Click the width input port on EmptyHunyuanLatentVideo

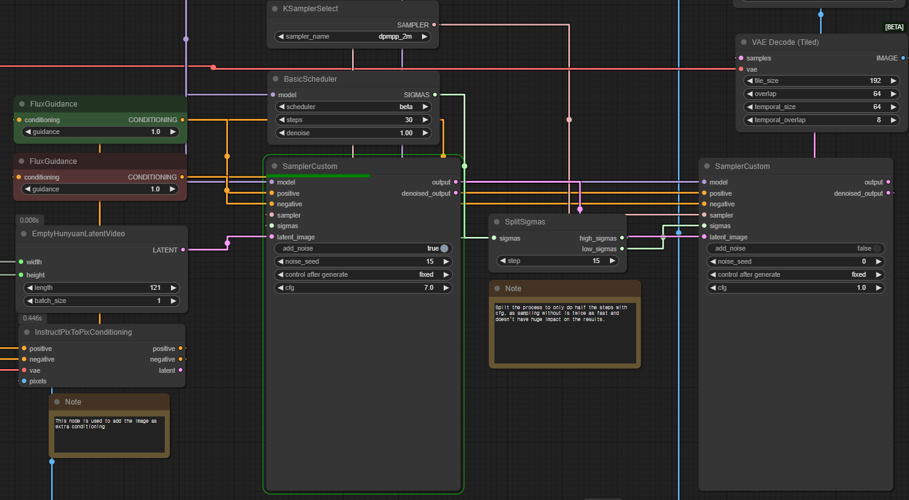point(21,262)
